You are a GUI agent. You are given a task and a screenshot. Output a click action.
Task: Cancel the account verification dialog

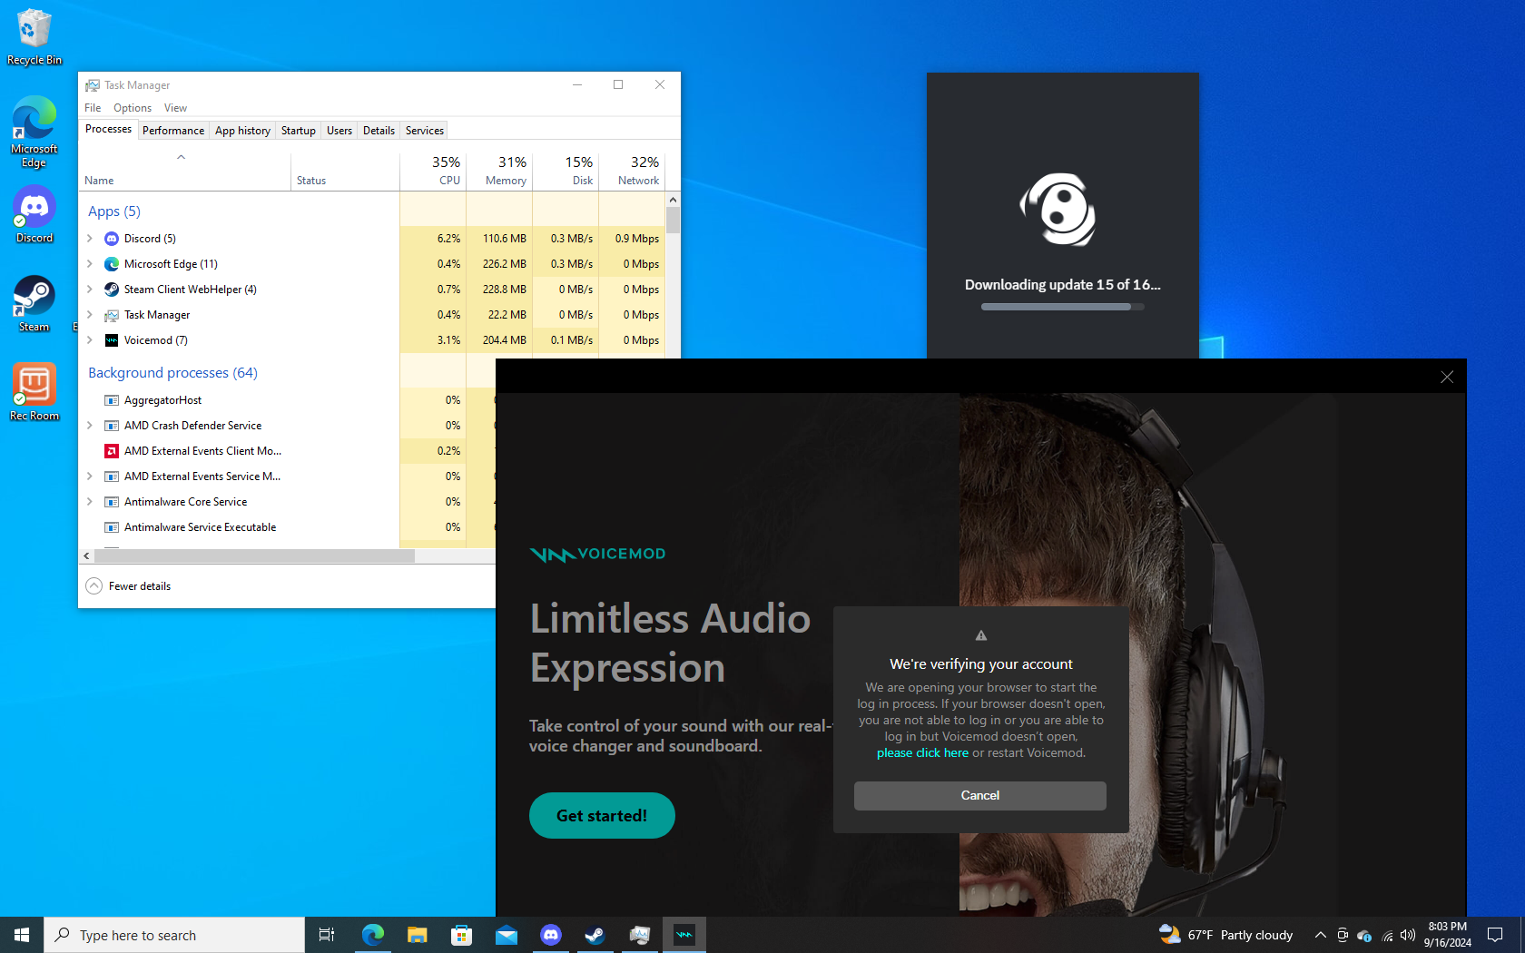pyautogui.click(x=980, y=795)
